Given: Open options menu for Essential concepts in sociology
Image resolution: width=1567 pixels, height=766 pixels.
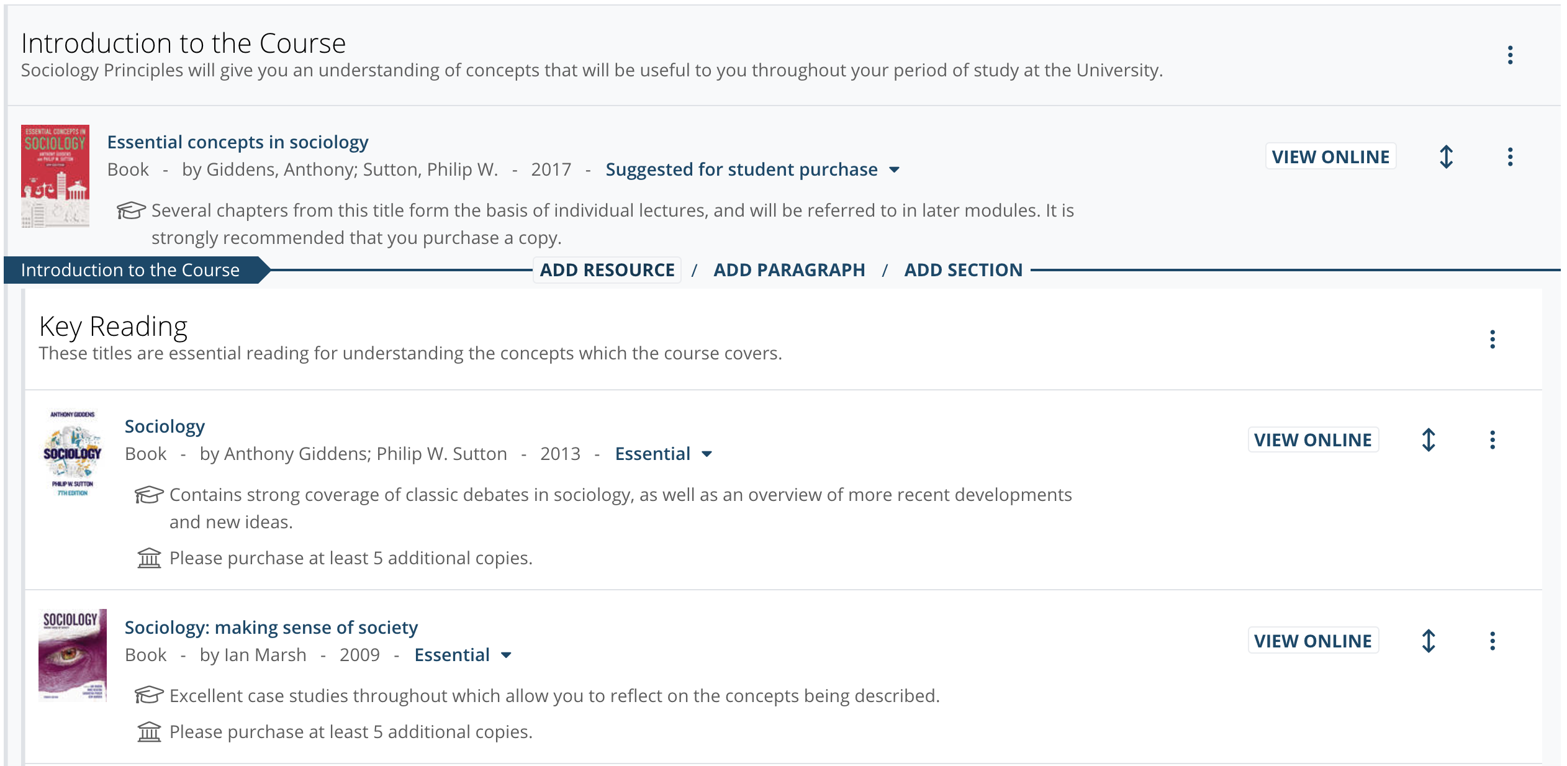Looking at the screenshot, I should pyautogui.click(x=1510, y=157).
